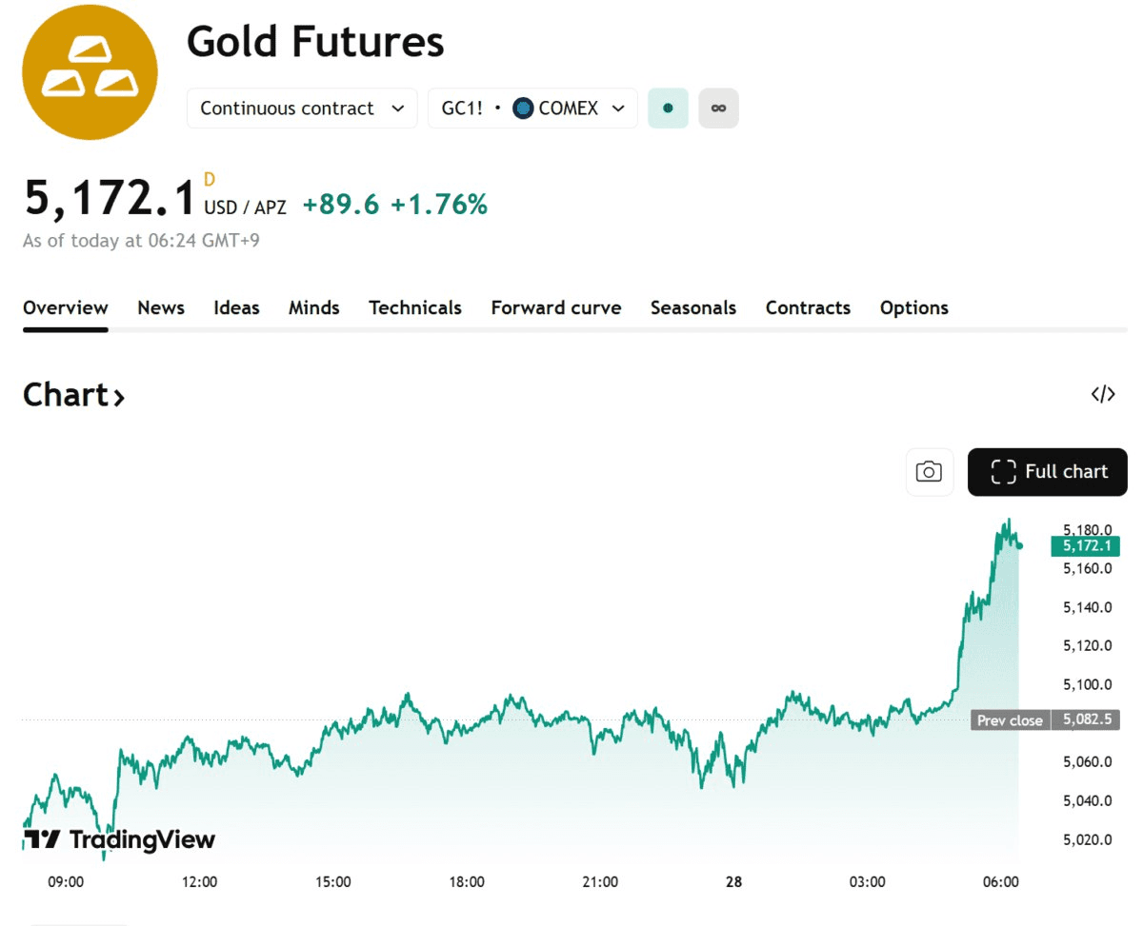Take a chart snapshot with camera icon
Viewport: 1143px width, 926px height.
(x=929, y=472)
